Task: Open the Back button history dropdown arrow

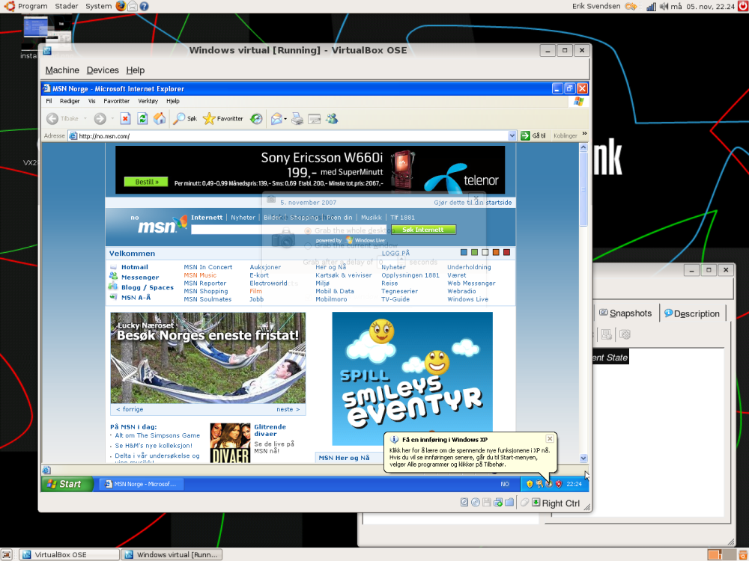Action: point(85,119)
